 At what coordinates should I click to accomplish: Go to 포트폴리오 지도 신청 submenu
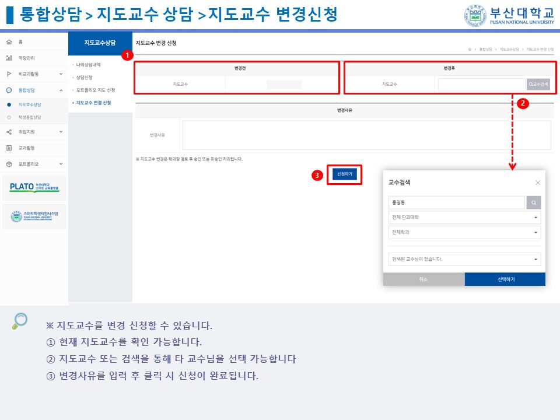[x=95, y=90]
